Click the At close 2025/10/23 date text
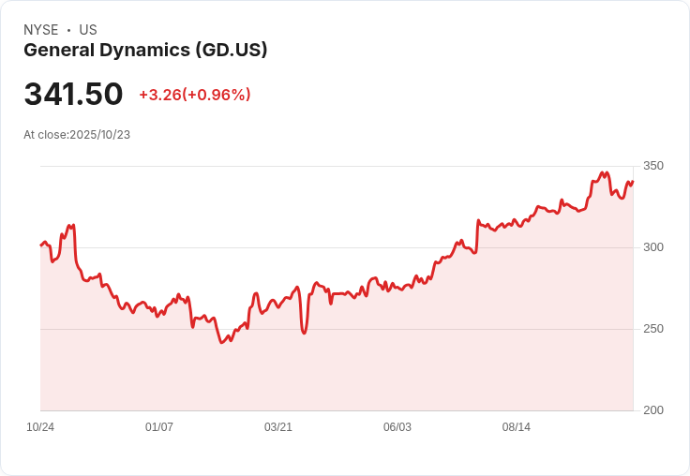Screen dimensions: 690x476 (x=77, y=135)
